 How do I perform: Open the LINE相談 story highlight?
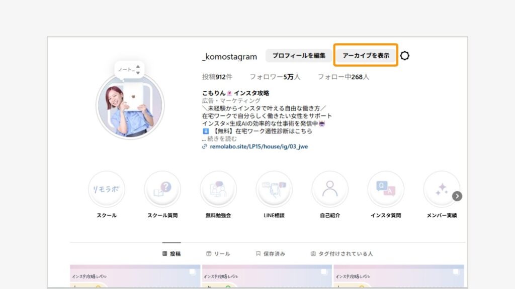pyautogui.click(x=274, y=189)
